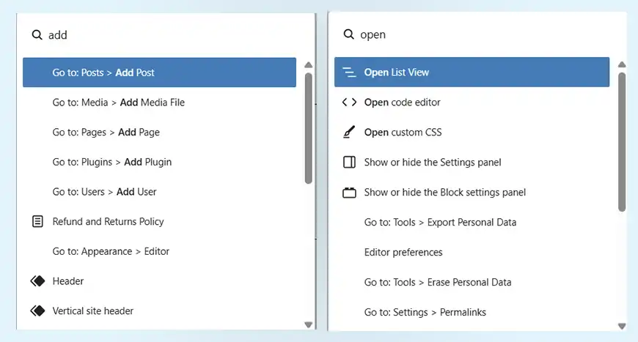Click the up arrow of right list scrollbar
The height and width of the screenshot is (342, 638).
622,64
